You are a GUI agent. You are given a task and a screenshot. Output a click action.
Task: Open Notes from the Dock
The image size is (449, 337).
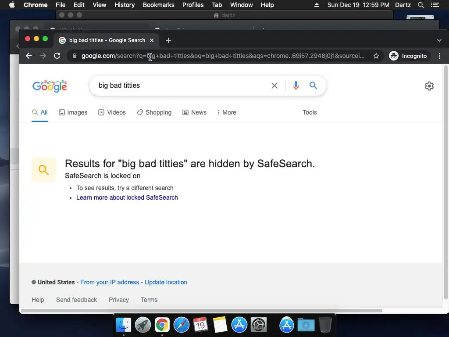point(220,325)
